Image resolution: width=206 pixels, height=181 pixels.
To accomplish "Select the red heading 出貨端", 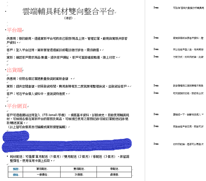I will [x=14, y=70].
